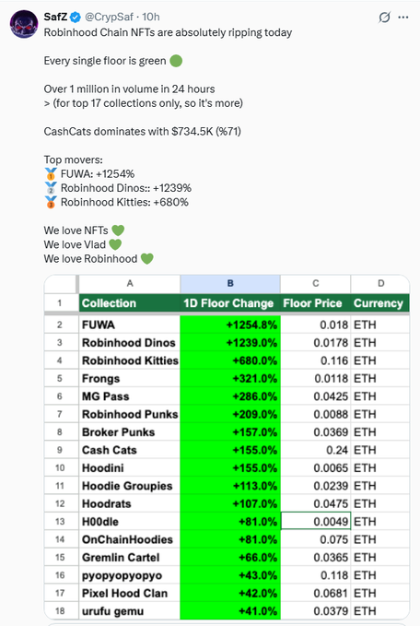
Task: Click the Hoodini cell
Action: coord(130,468)
